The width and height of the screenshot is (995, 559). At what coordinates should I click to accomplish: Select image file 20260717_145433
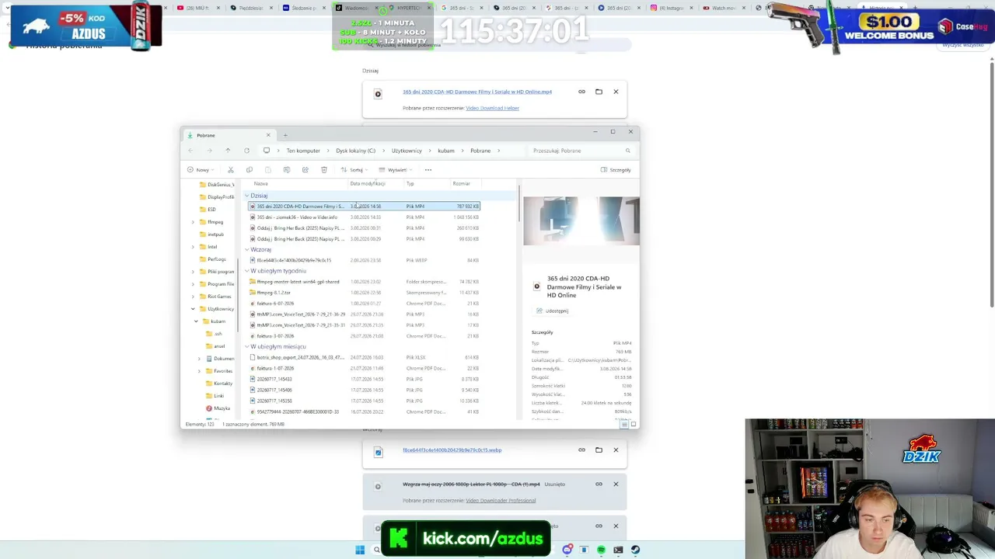tap(364, 379)
